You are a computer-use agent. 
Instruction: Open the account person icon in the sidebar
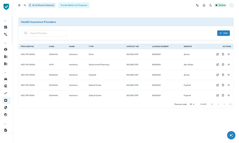click(6, 49)
